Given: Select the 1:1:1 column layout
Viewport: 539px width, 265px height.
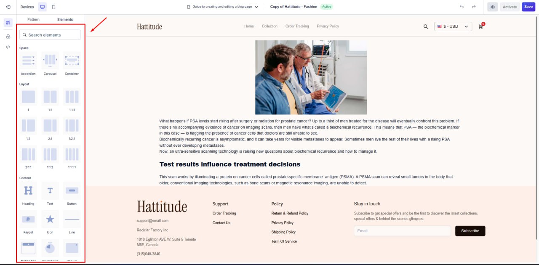Looking at the screenshot, I should 72,97.
